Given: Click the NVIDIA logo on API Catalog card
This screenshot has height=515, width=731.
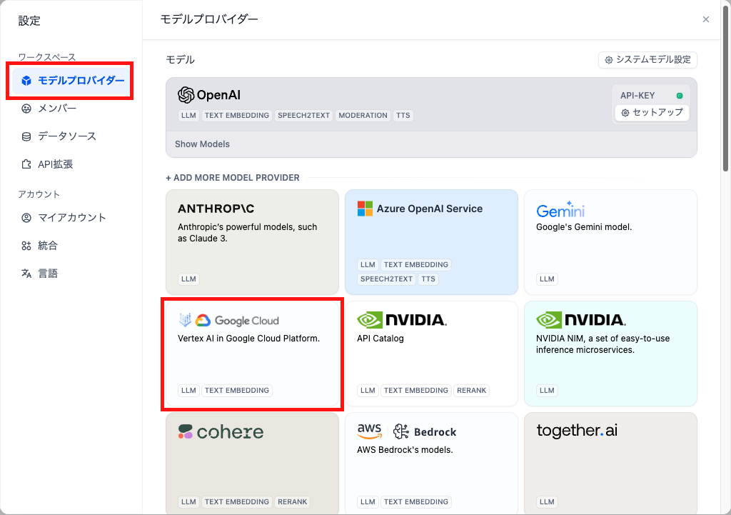Looking at the screenshot, I should coord(402,320).
